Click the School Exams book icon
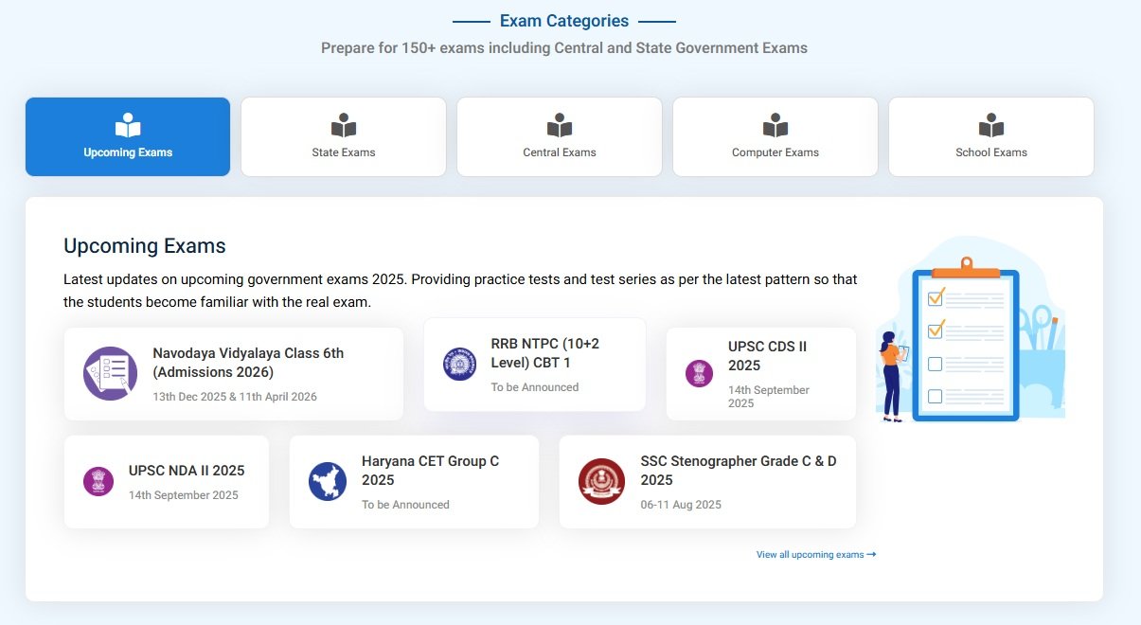1141x625 pixels. (991, 125)
